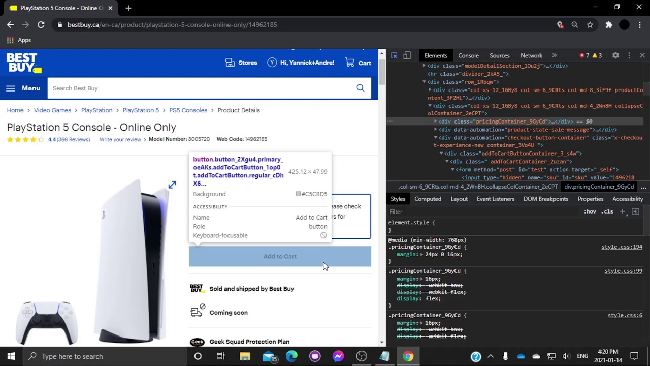The height and width of the screenshot is (366, 650).
Task: Open the notifications action center icon
Action: [634, 356]
